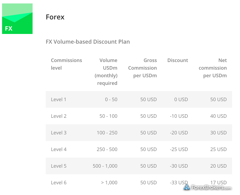This screenshot has height=195, width=240.
Task: Click the 30 USD net commission cell
Action: pyautogui.click(x=219, y=133)
